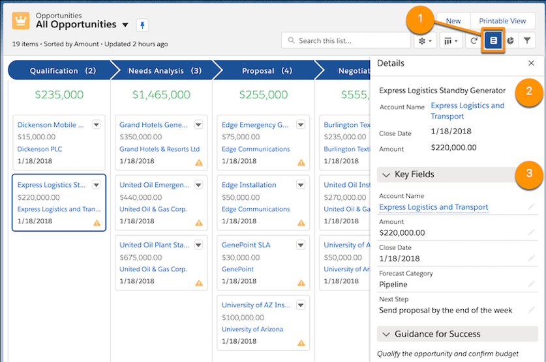Select the Proposal stage header

[267, 70]
